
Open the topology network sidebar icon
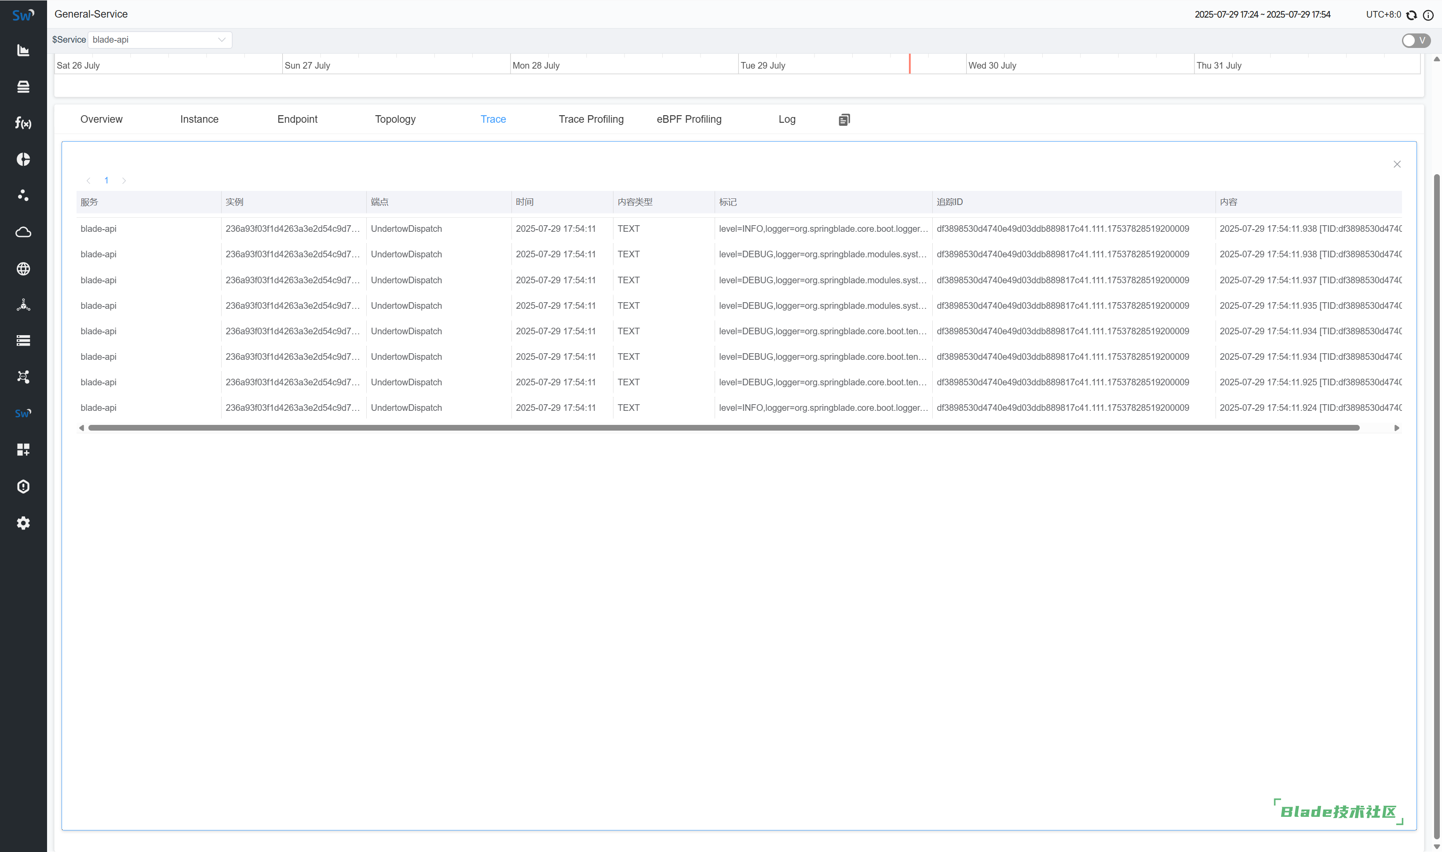(x=23, y=377)
